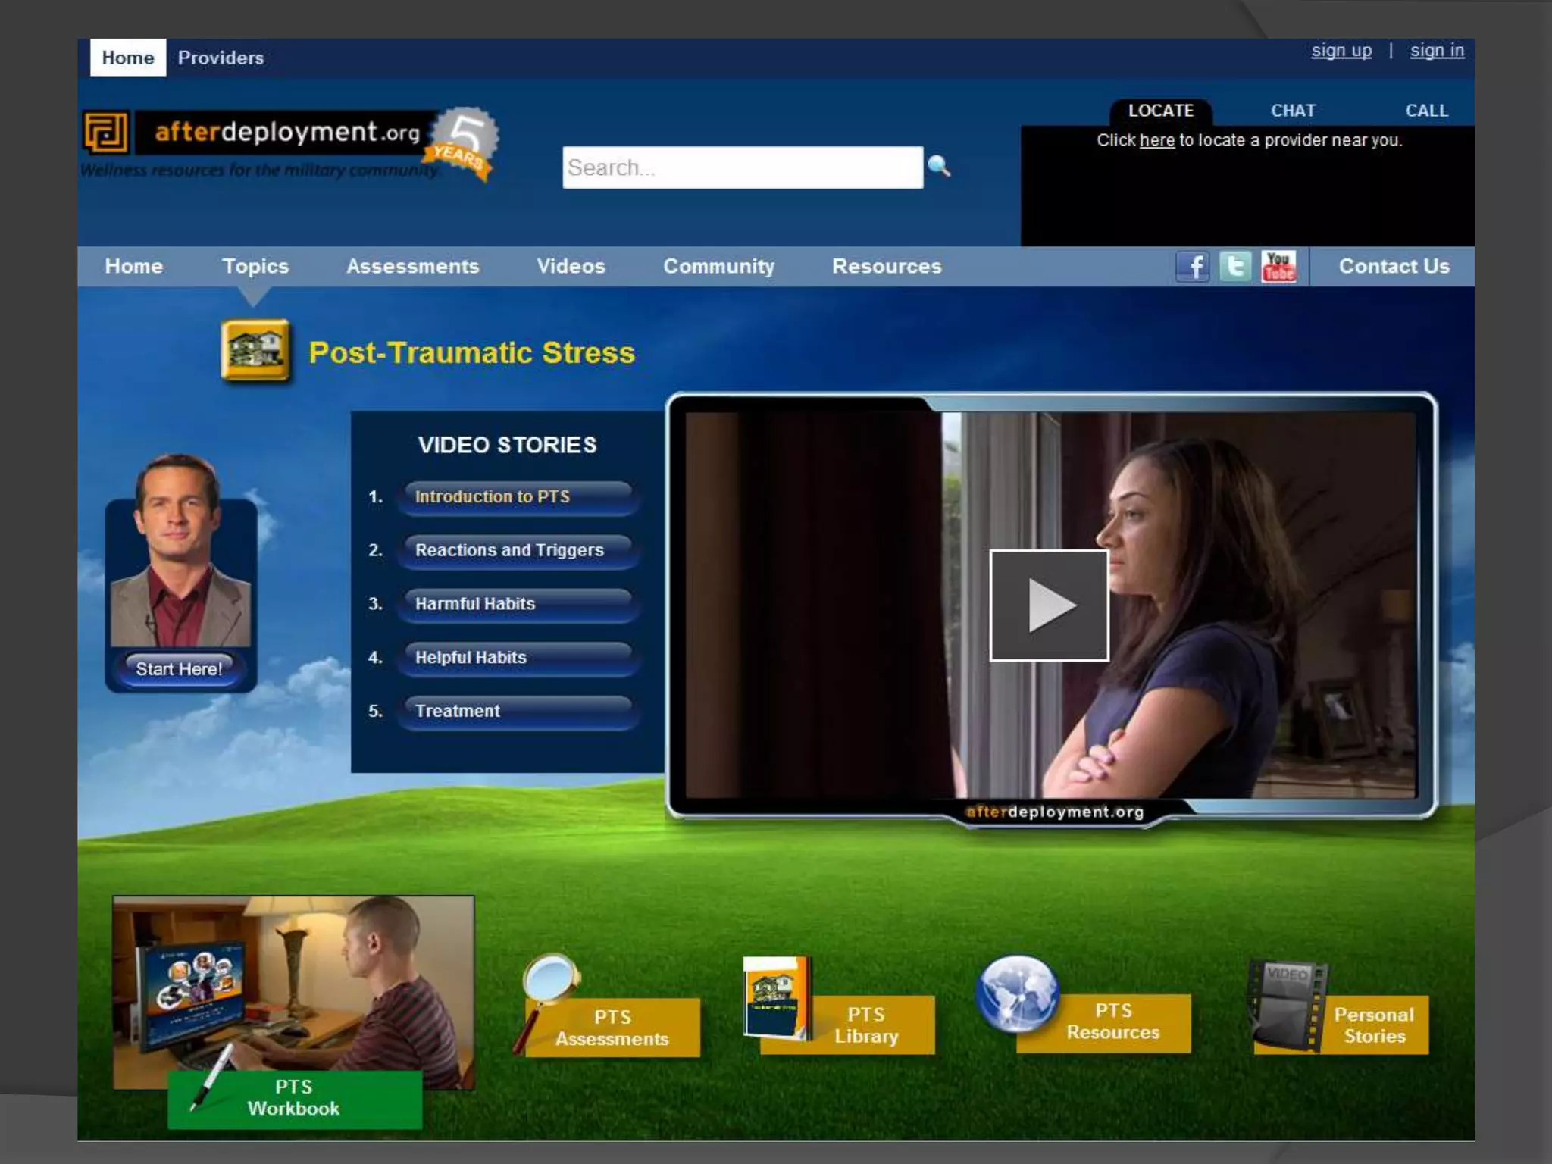This screenshot has height=1164, width=1552.
Task: Click the 'here' locate provider link
Action: [1156, 140]
